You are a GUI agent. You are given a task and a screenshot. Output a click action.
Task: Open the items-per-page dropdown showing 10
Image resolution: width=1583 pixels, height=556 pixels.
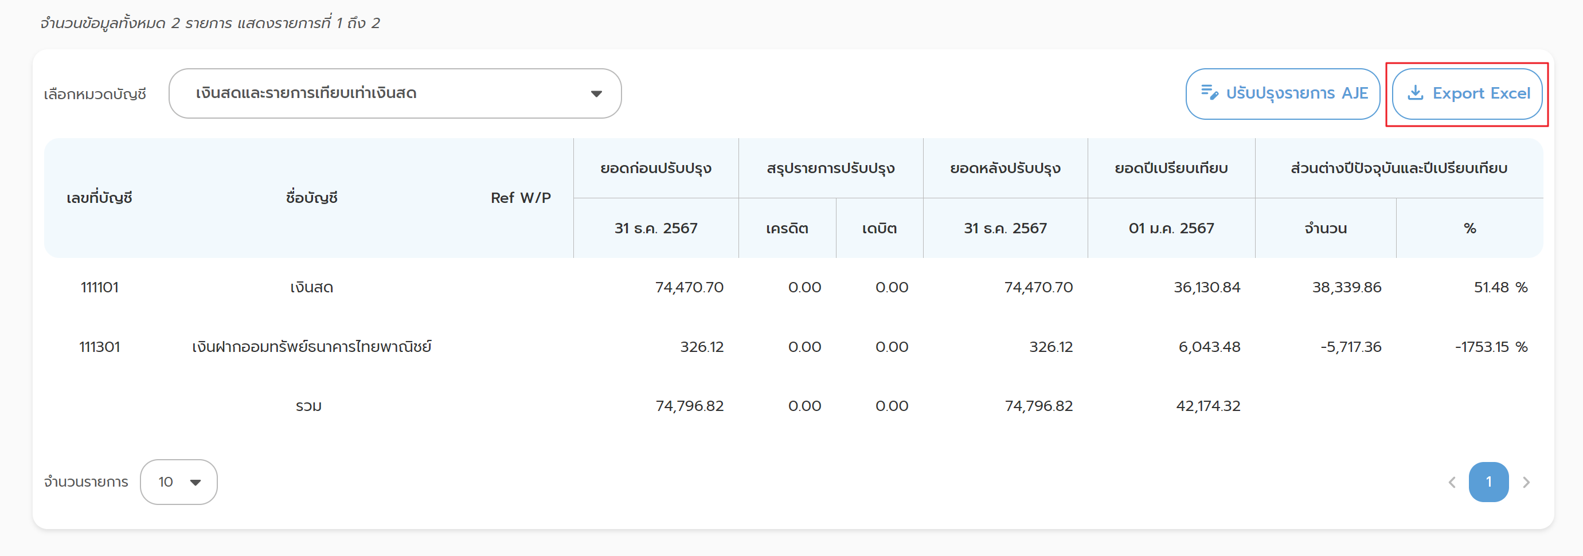coord(178,482)
